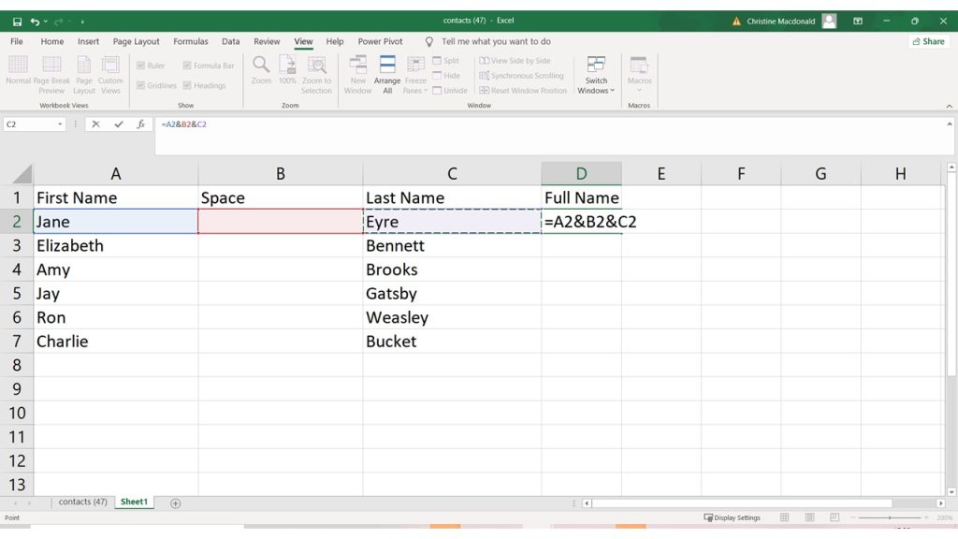Viewport: 958px width, 539px height.
Task: Click Arrange All windows icon
Action: [x=387, y=73]
